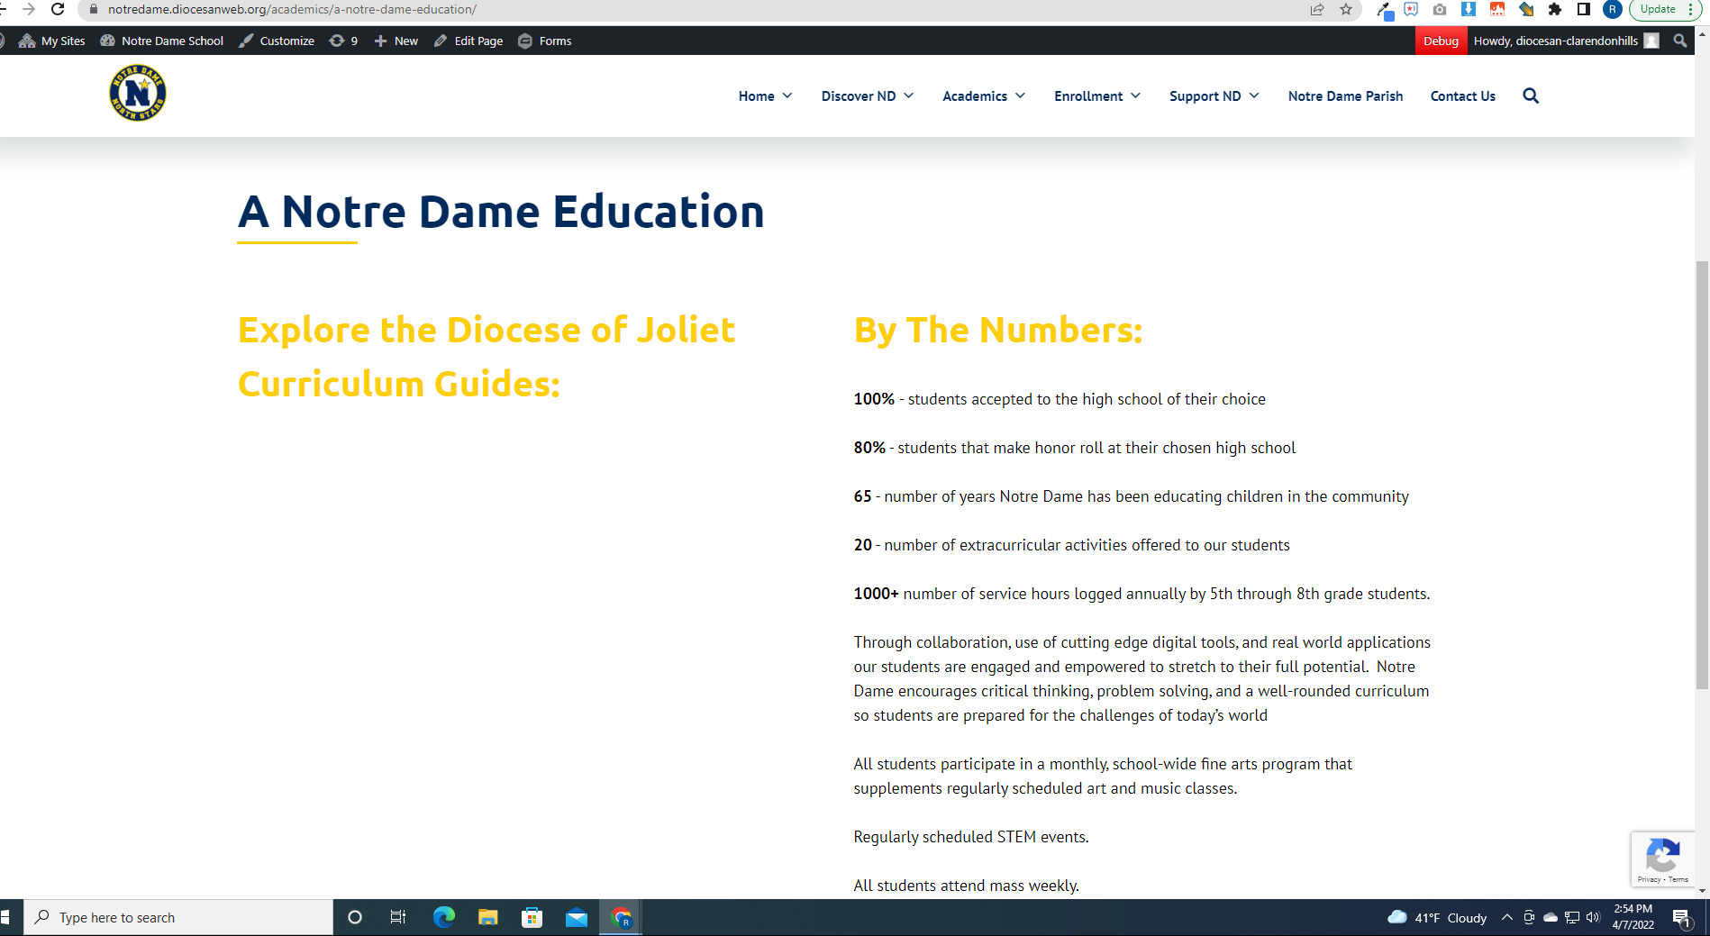Screen dimensions: 1710x936
Task: Click the Edit Page link
Action: coord(468,41)
